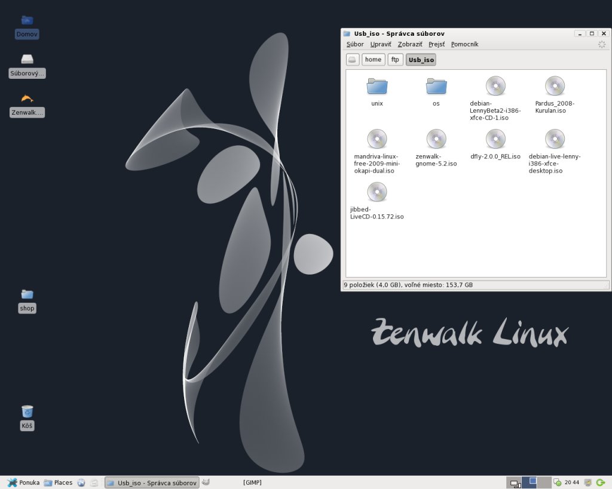
Task: Open the Prejsť menu
Action: pos(436,44)
